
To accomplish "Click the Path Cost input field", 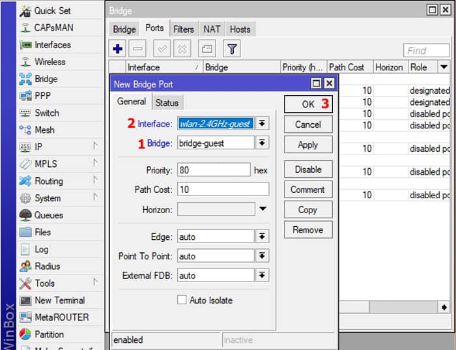I will coord(223,190).
